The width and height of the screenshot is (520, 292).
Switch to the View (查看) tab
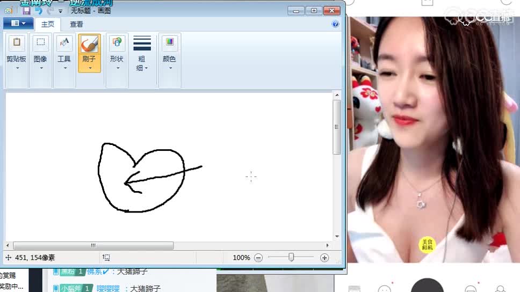point(76,24)
